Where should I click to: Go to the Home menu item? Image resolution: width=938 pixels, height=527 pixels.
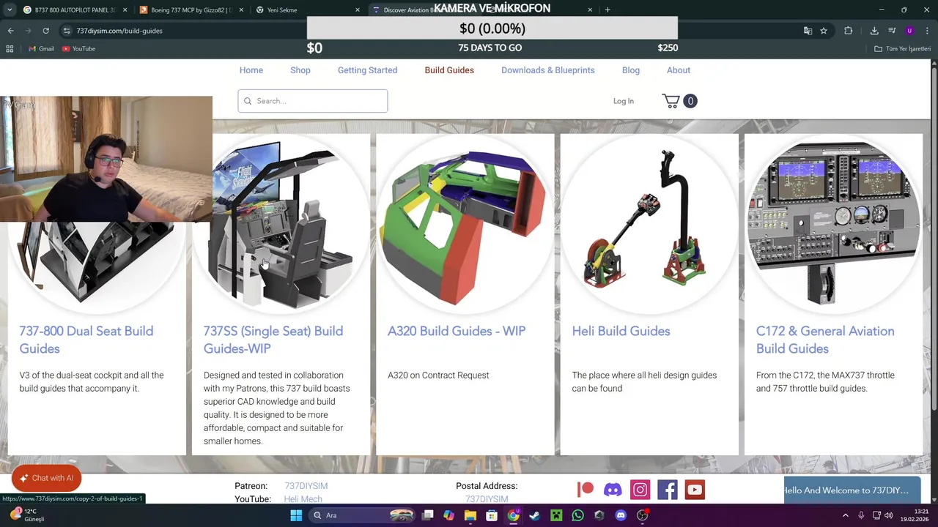tap(251, 70)
